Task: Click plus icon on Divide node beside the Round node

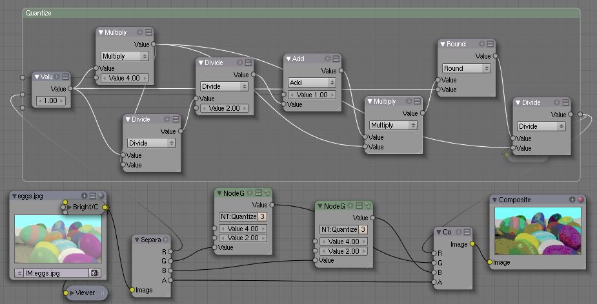Action: tap(556, 102)
